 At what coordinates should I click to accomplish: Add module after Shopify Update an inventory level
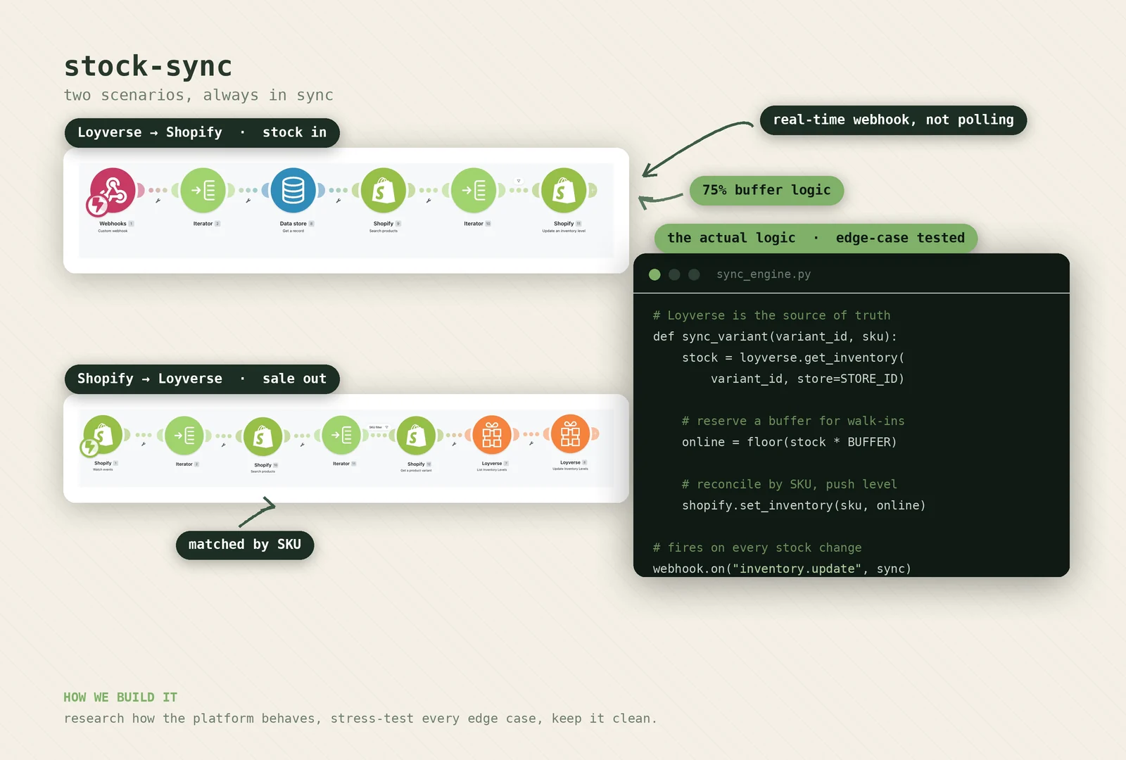point(593,190)
